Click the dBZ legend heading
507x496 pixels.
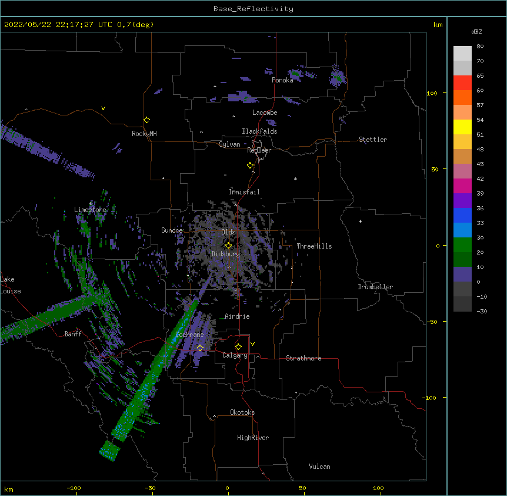pos(476,31)
